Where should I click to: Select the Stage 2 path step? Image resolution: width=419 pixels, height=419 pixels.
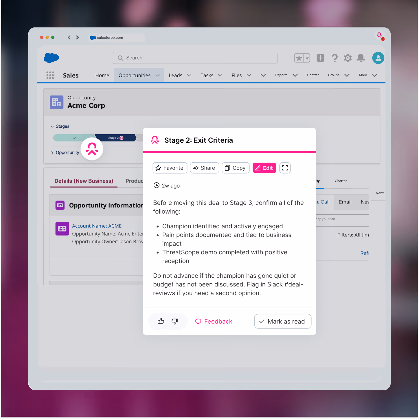pyautogui.click(x=115, y=138)
